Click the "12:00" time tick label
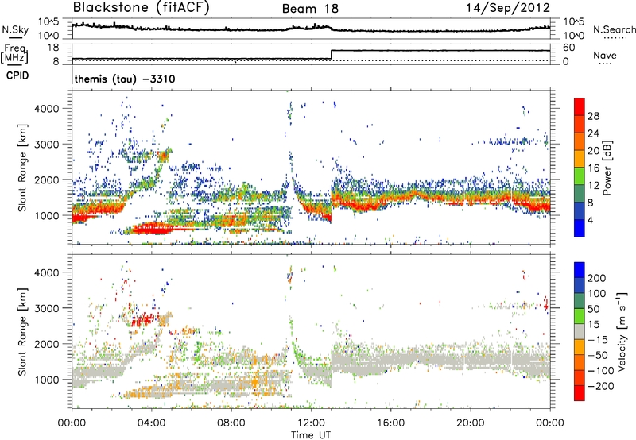The image size is (636, 440). coord(311,423)
